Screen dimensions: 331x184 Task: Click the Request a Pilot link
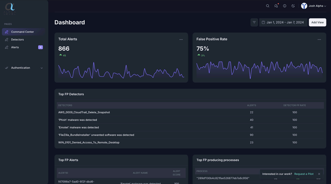pos(304,174)
